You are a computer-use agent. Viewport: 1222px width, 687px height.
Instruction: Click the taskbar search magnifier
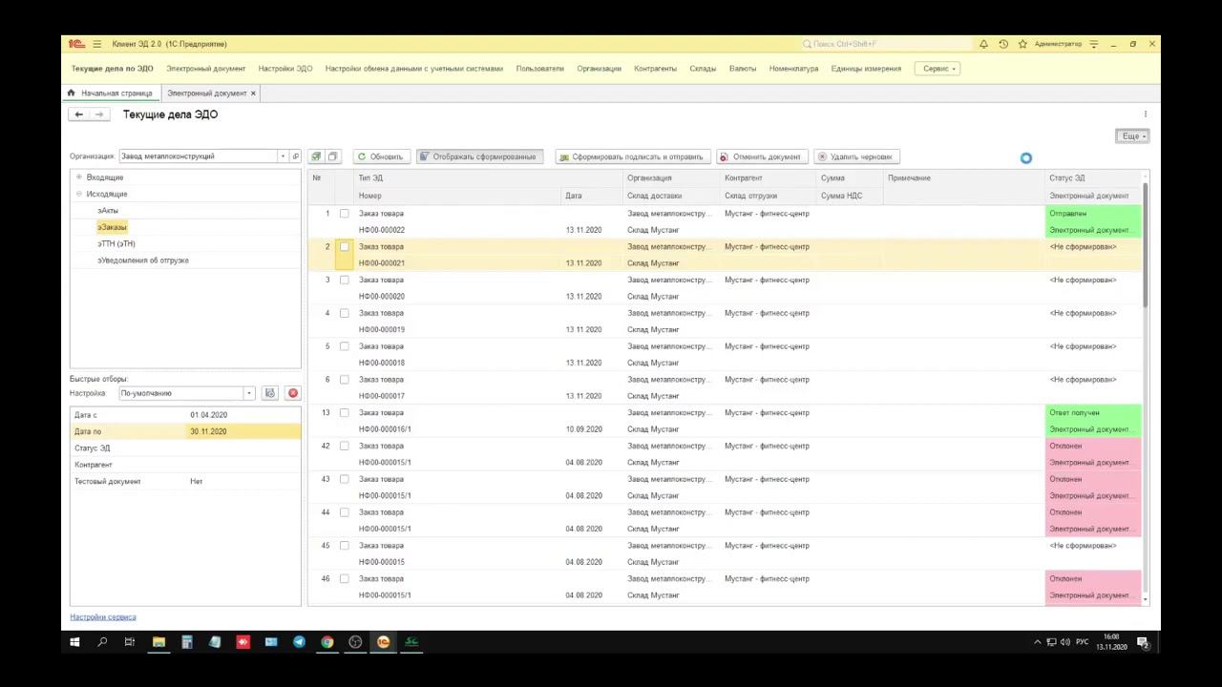(102, 642)
